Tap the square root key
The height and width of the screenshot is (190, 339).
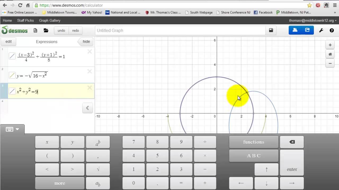98,169
